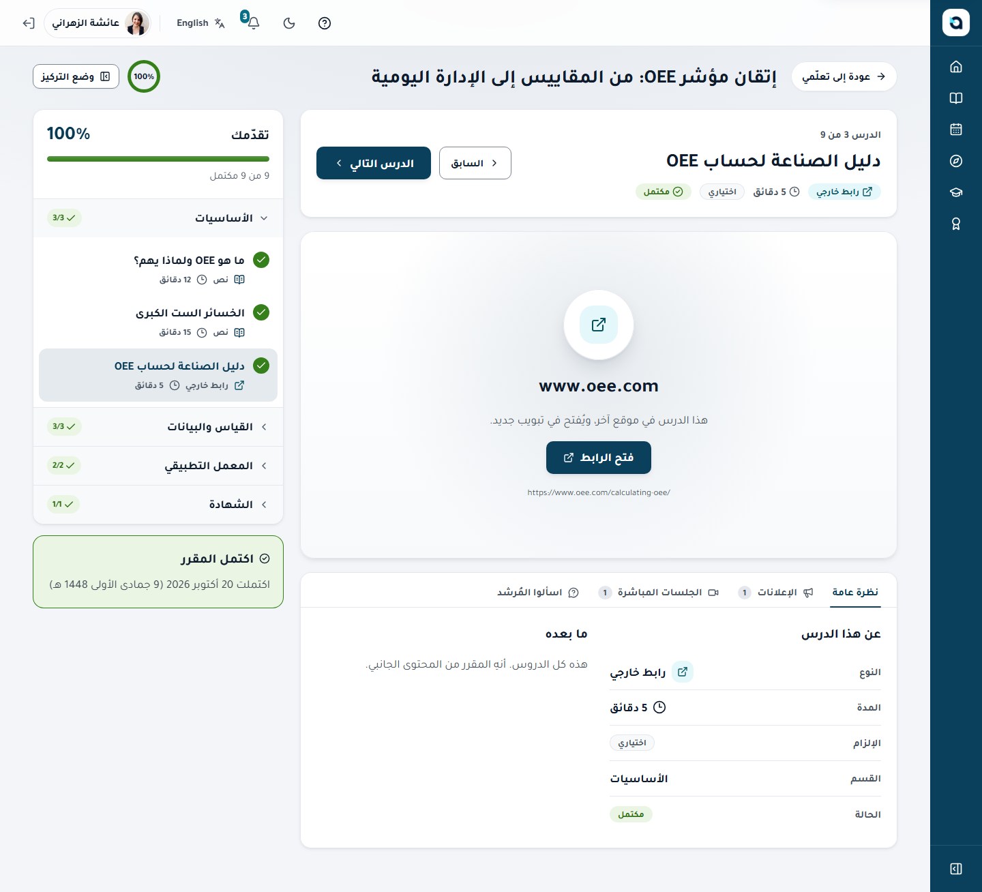Click the large external link icon above www.oee.com
This screenshot has width=982, height=892.
(599, 325)
